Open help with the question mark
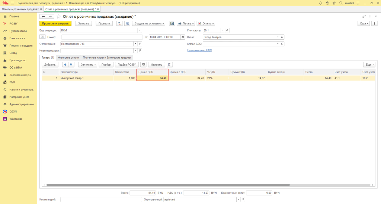Screen dimensions: 381x204 pos(374,23)
